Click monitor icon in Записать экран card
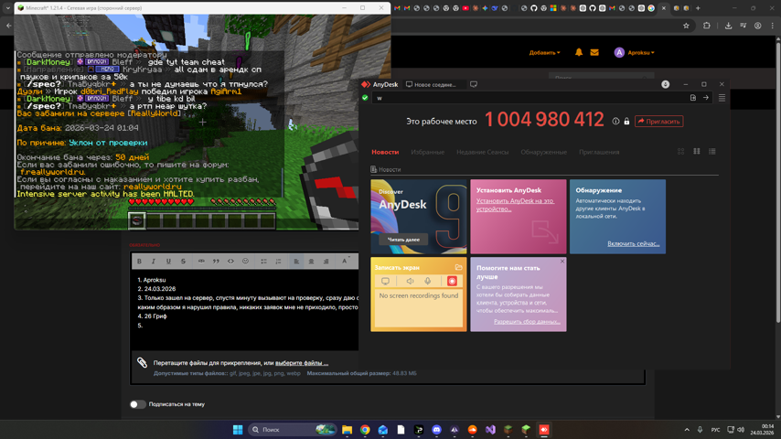The height and width of the screenshot is (439, 781). (x=385, y=281)
